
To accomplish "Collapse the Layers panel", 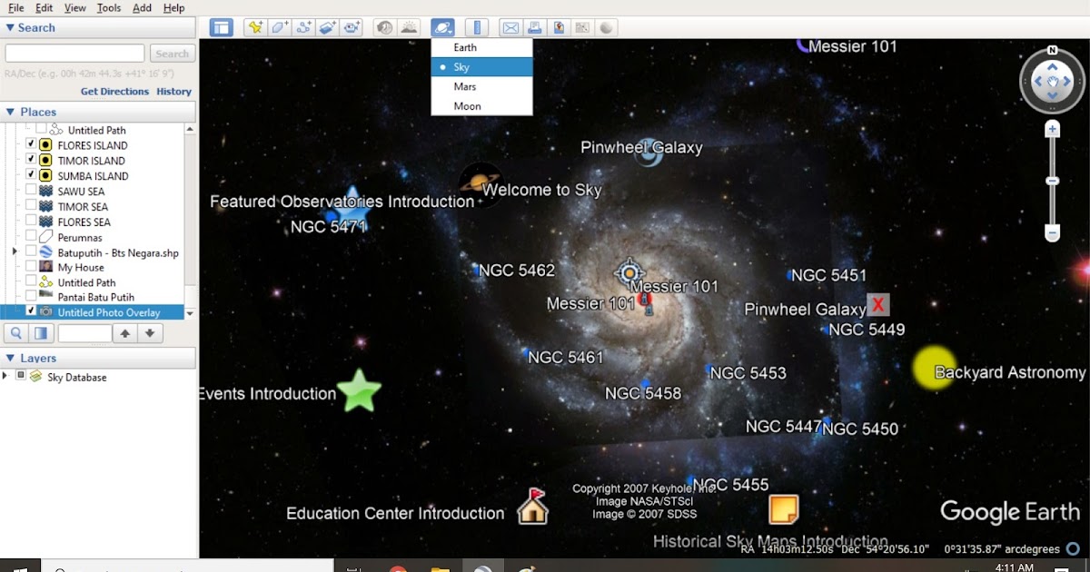I will coord(10,358).
